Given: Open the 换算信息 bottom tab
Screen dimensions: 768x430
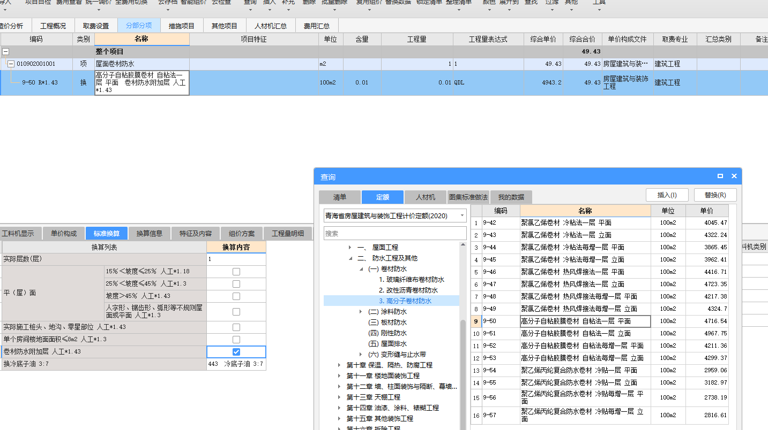Looking at the screenshot, I should point(150,233).
